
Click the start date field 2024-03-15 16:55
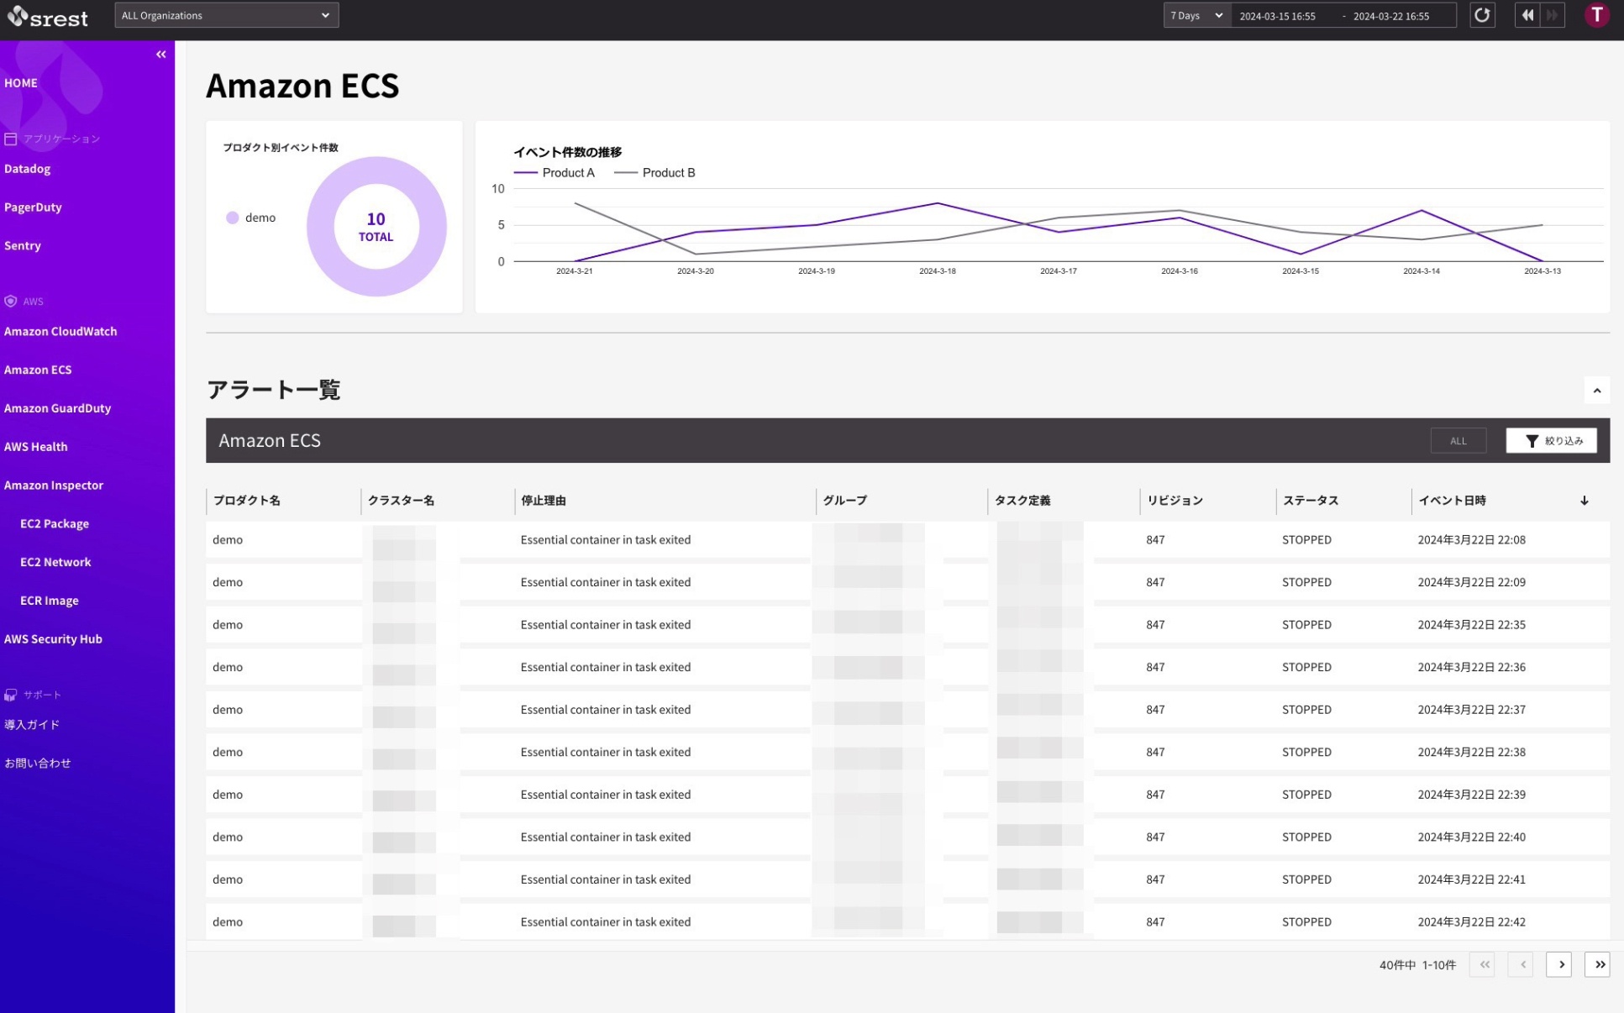[x=1277, y=16]
